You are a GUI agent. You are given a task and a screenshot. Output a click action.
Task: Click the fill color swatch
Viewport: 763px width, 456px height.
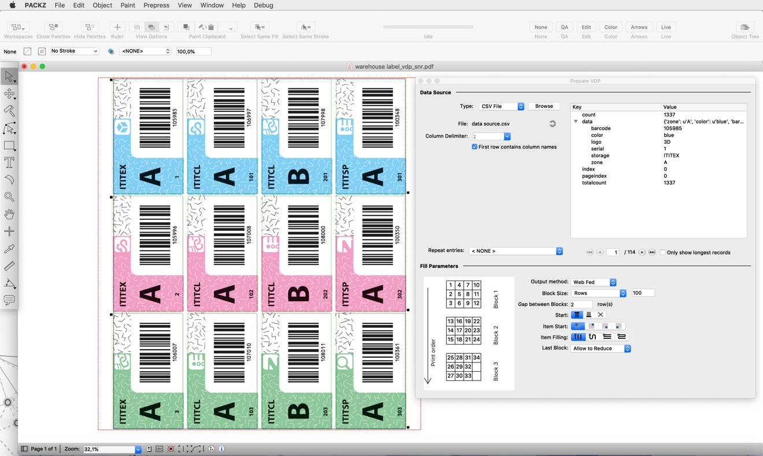coord(27,51)
